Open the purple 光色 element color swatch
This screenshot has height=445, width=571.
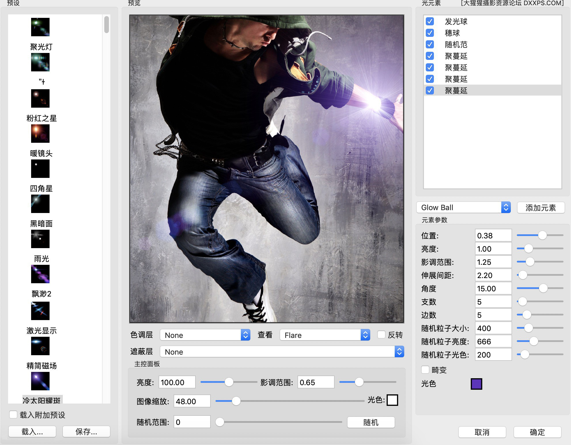click(476, 384)
